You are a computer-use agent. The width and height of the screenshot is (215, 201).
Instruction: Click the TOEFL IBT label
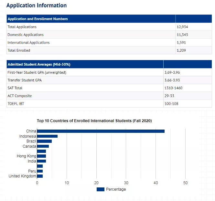point(16,104)
